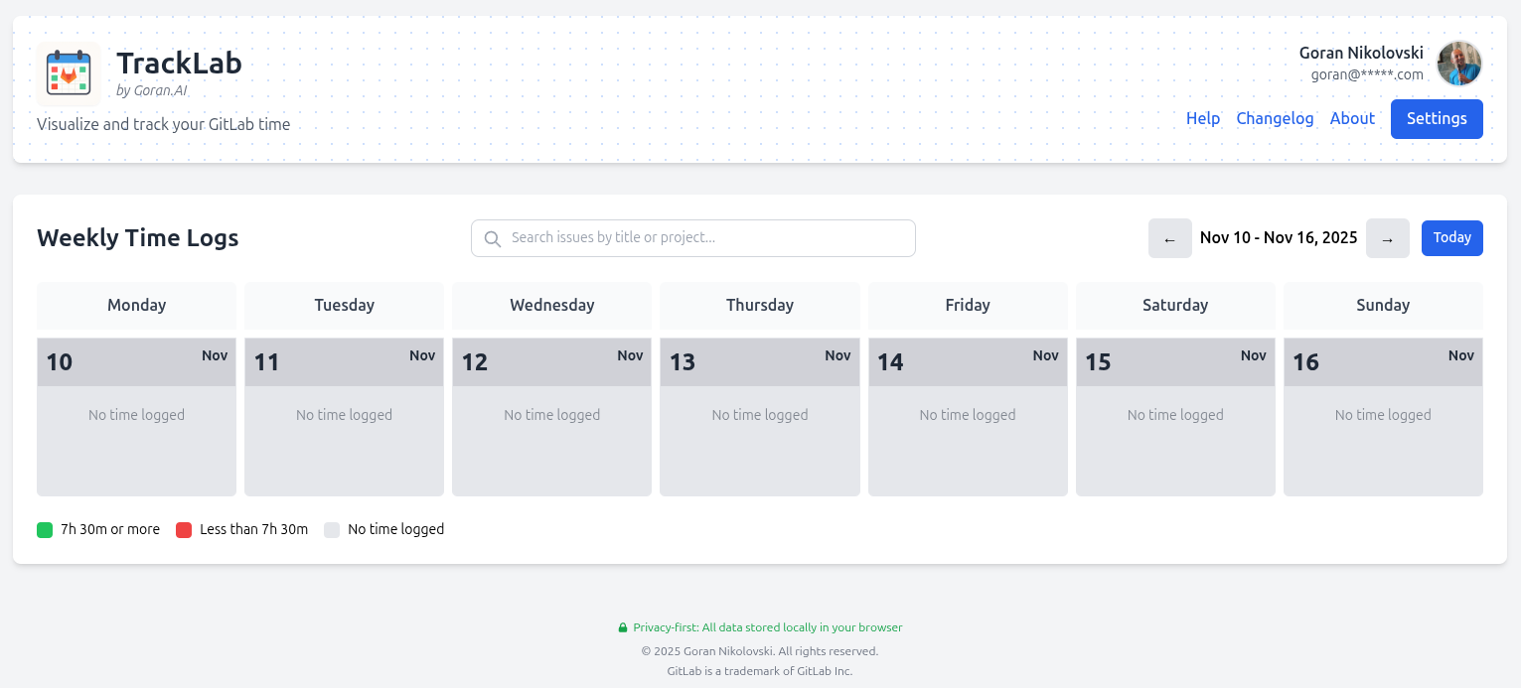Image resolution: width=1521 pixels, height=688 pixels.
Task: View the Changelog page
Action: 1275,119
